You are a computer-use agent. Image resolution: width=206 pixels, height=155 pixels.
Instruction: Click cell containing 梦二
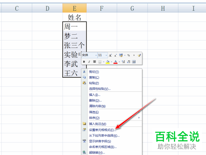point(75,36)
